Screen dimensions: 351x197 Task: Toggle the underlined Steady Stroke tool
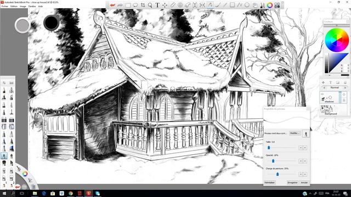(x=210, y=5)
